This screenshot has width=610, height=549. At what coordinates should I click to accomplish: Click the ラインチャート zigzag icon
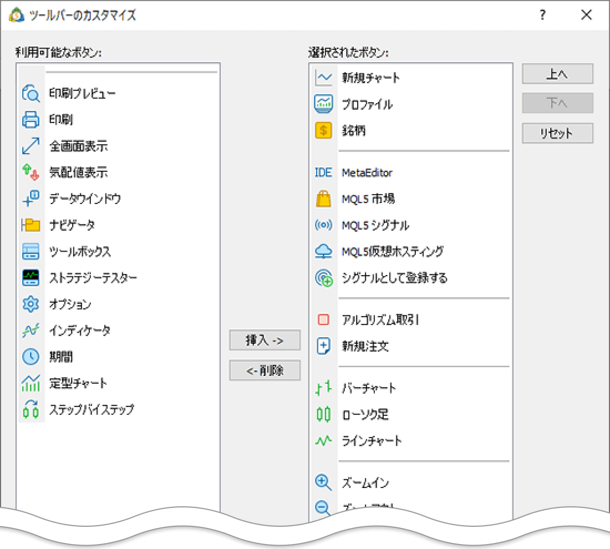click(323, 440)
